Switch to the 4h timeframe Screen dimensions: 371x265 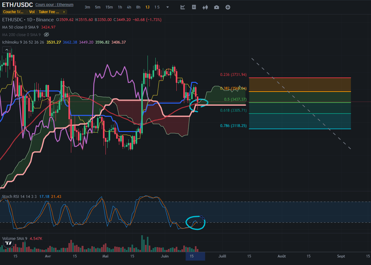[x=129, y=7]
